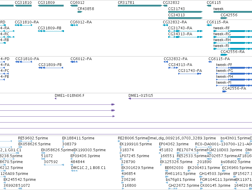The image size is (252, 190).
Task: Click protein CG42556-PA label
Action: (x=234, y=88)
